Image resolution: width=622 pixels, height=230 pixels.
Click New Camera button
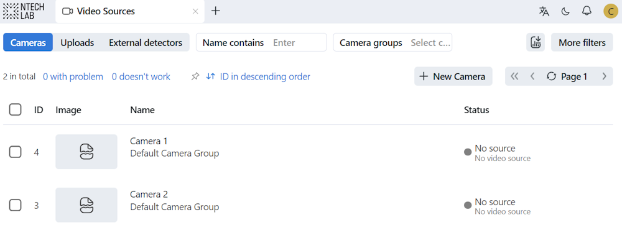453,76
